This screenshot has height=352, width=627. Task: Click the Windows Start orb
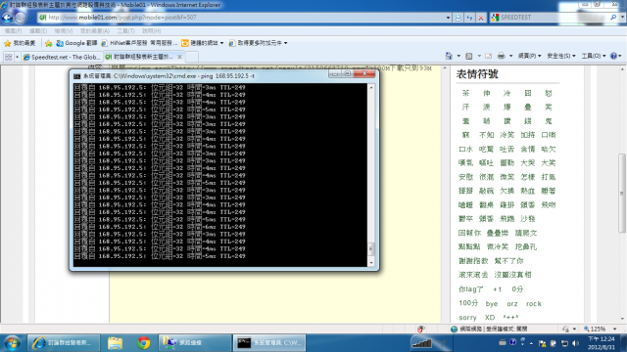[x=12, y=343]
